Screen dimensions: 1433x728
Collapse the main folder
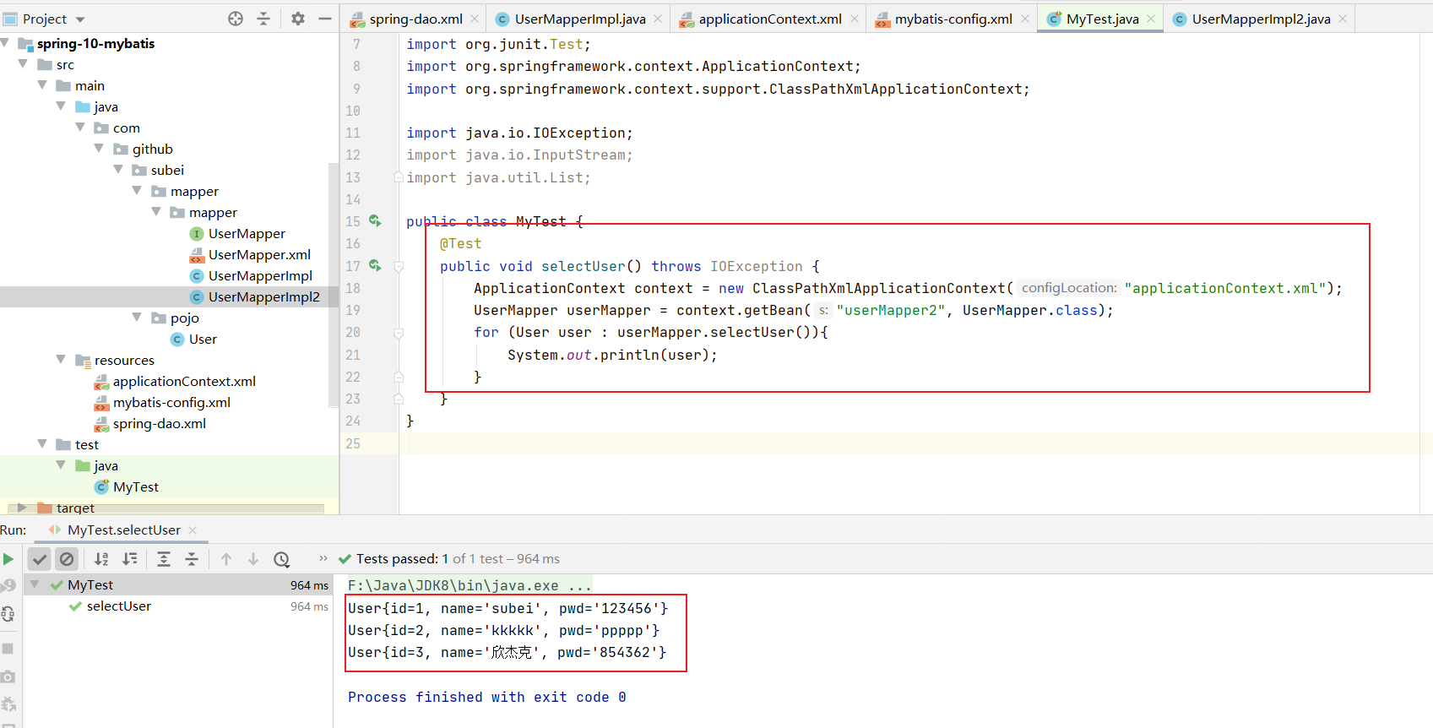click(42, 85)
